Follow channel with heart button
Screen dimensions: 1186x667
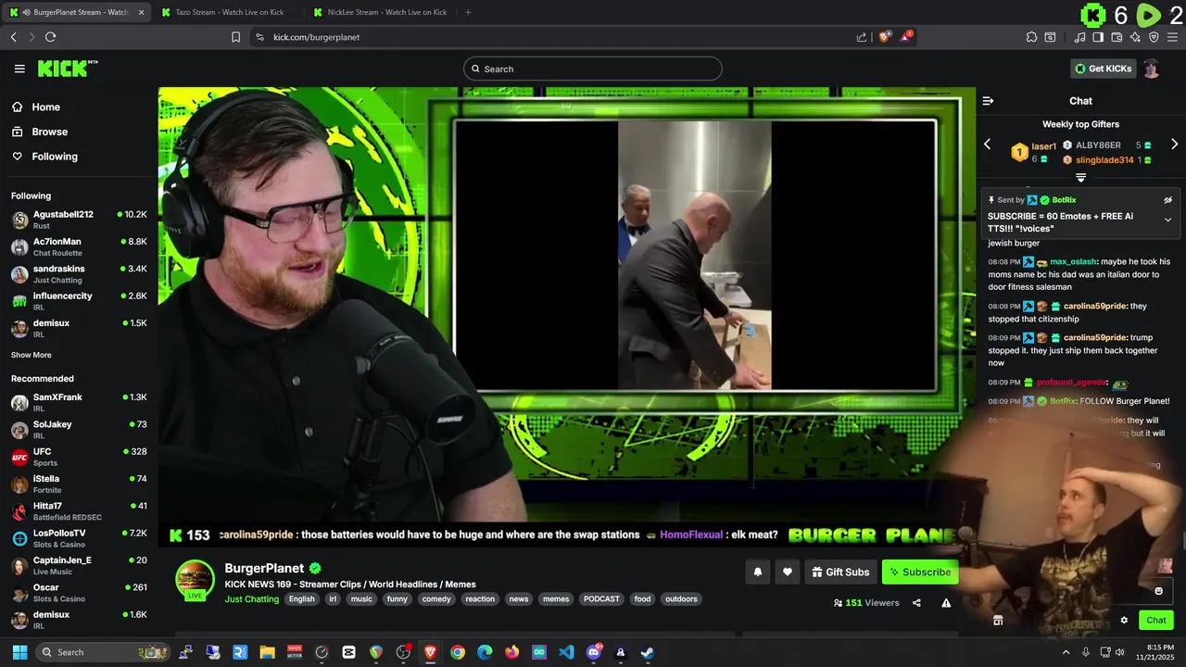coord(788,573)
